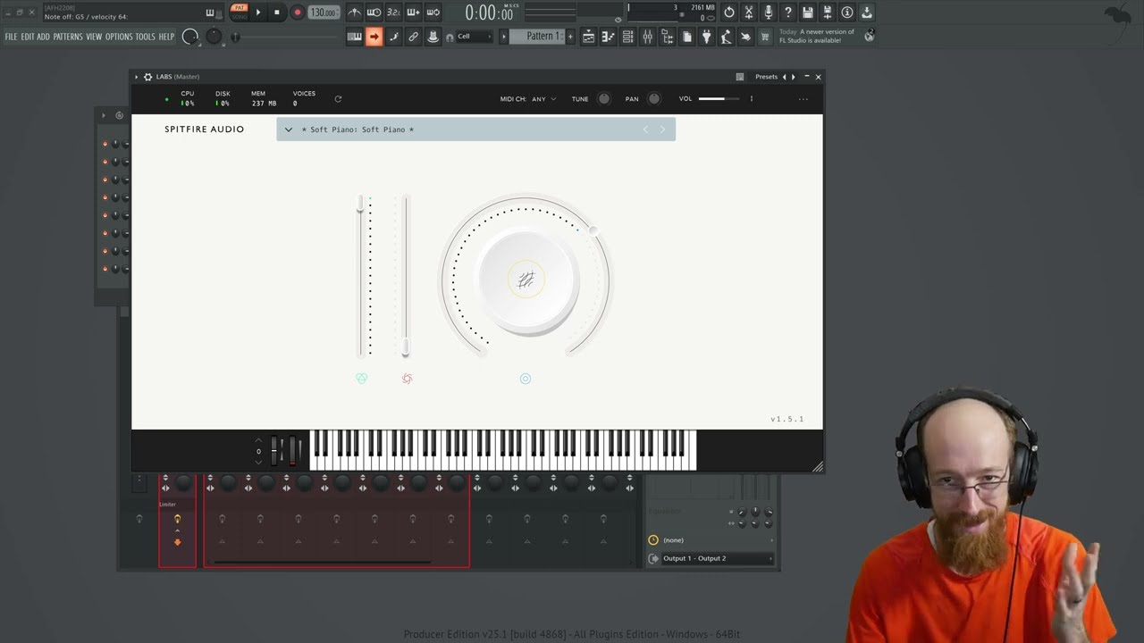Toggle the link (multilink controllers) icon
1144x643 pixels.
[x=413, y=37]
